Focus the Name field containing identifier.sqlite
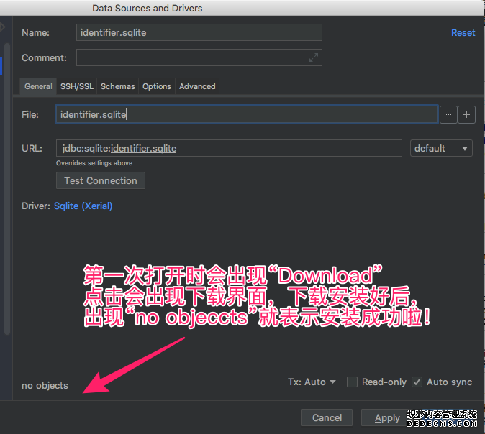Screen dimensions: 485x434 point(199,32)
